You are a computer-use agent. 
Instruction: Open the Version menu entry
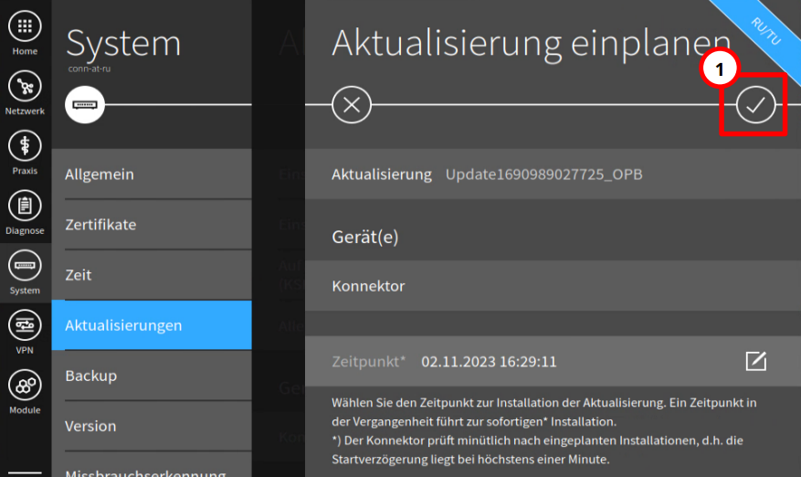tap(152, 426)
